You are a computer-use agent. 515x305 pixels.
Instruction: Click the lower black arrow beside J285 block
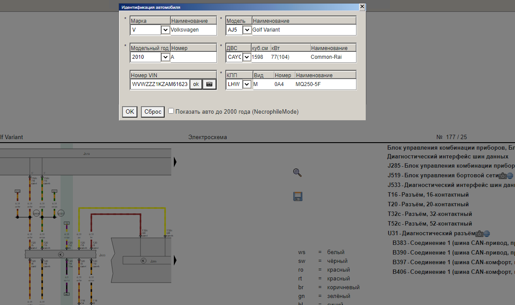pos(175,260)
